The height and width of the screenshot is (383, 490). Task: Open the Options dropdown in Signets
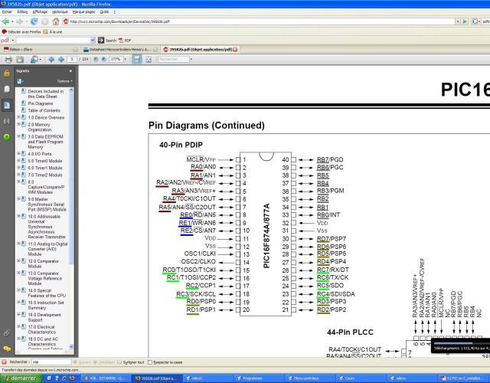(64, 81)
